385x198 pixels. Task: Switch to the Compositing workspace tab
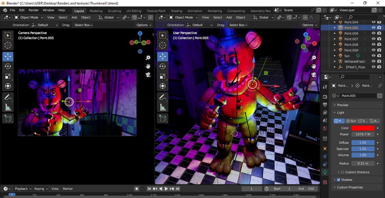236,11
